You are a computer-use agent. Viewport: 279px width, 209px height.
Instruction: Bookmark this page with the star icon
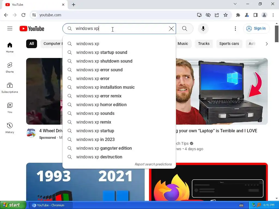pyautogui.click(x=225, y=15)
